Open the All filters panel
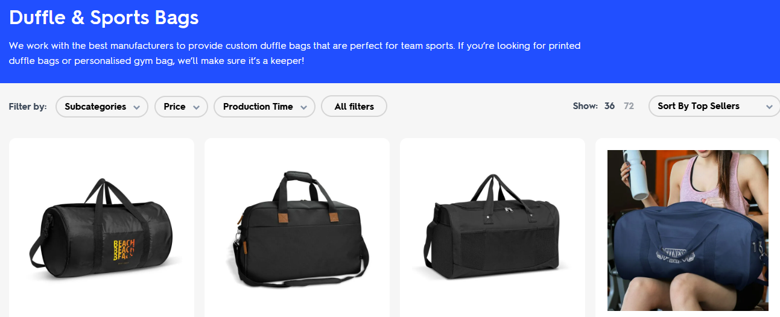 (354, 107)
